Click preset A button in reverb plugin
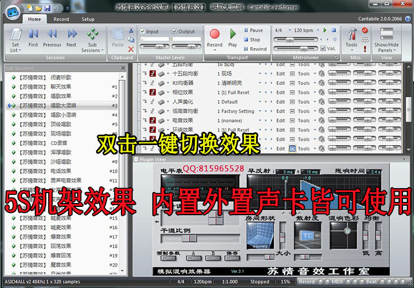 point(194,258)
